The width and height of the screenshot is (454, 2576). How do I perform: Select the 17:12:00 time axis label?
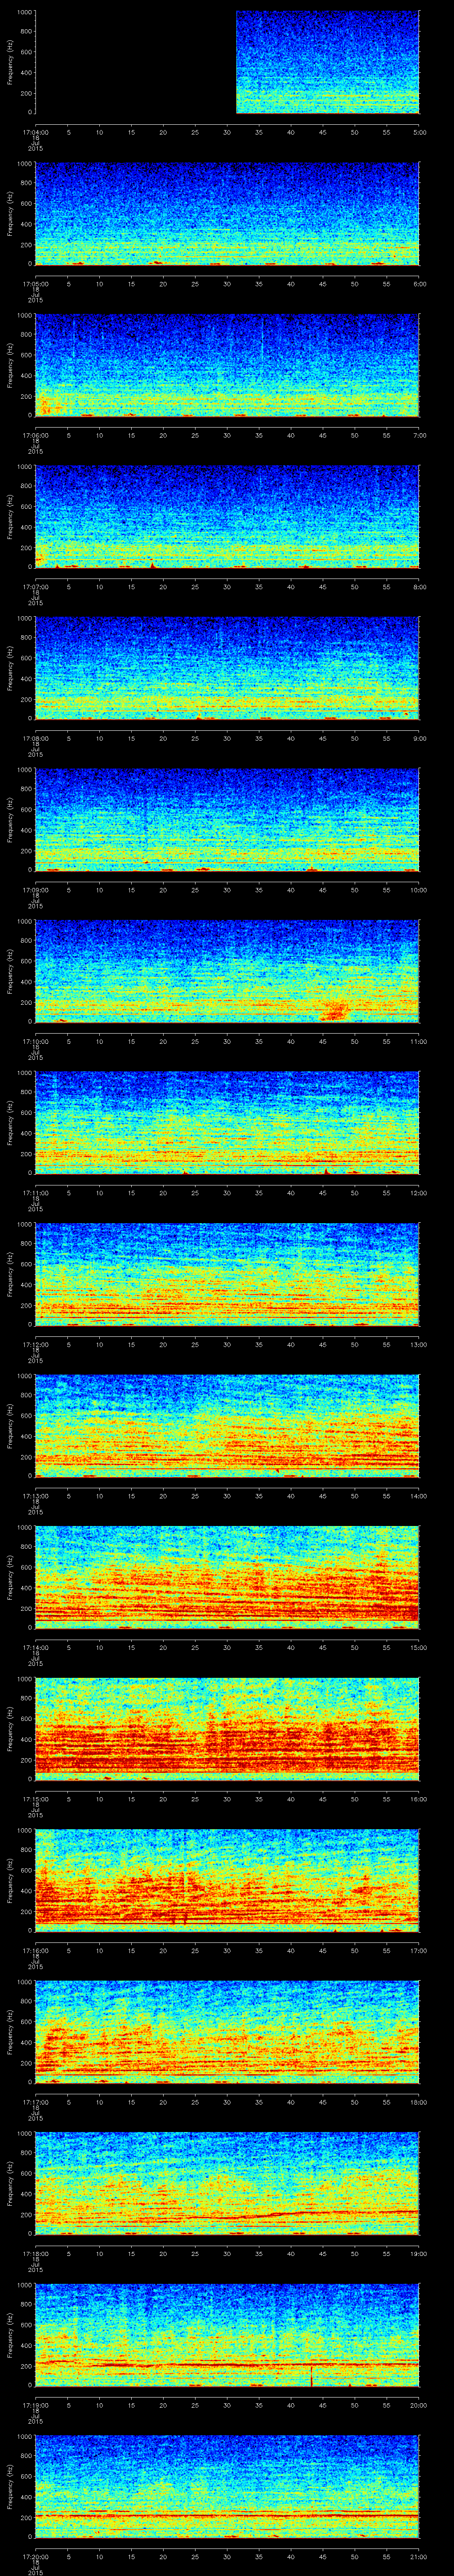35,1344
